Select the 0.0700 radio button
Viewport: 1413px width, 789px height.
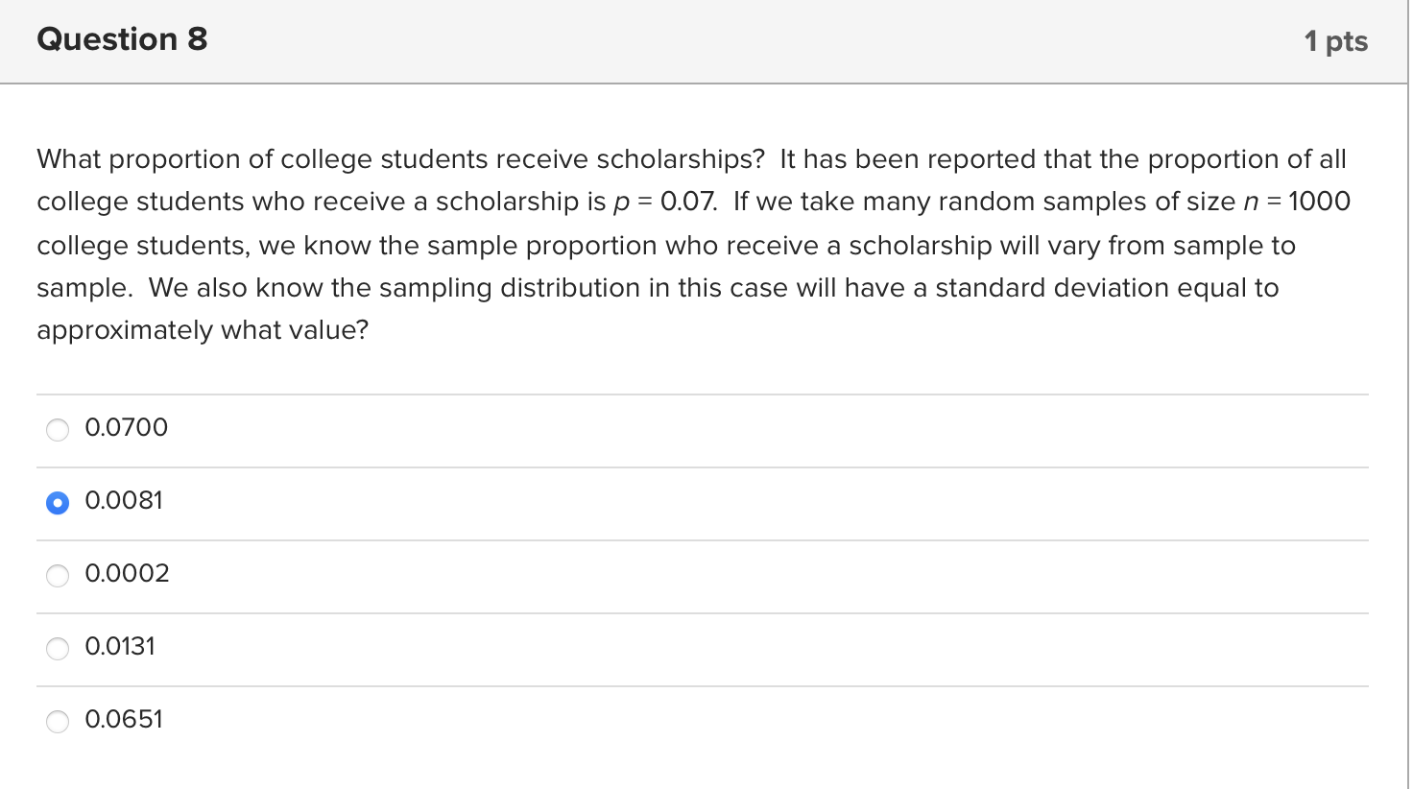58,429
